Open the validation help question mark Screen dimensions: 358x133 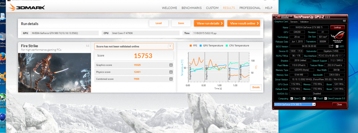click(170, 46)
